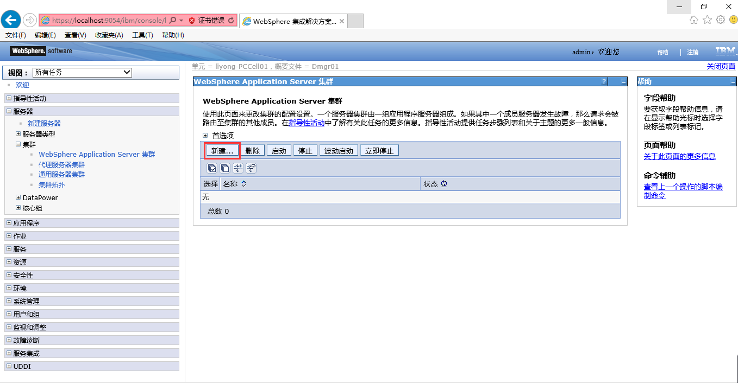Refresh the page with the reload icon

click(x=232, y=20)
